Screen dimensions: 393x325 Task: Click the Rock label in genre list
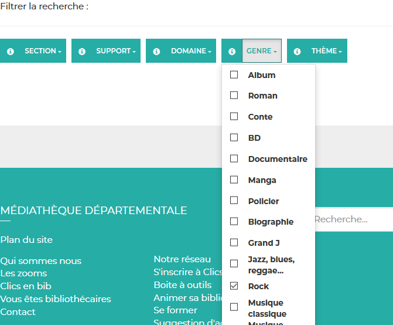click(x=258, y=286)
